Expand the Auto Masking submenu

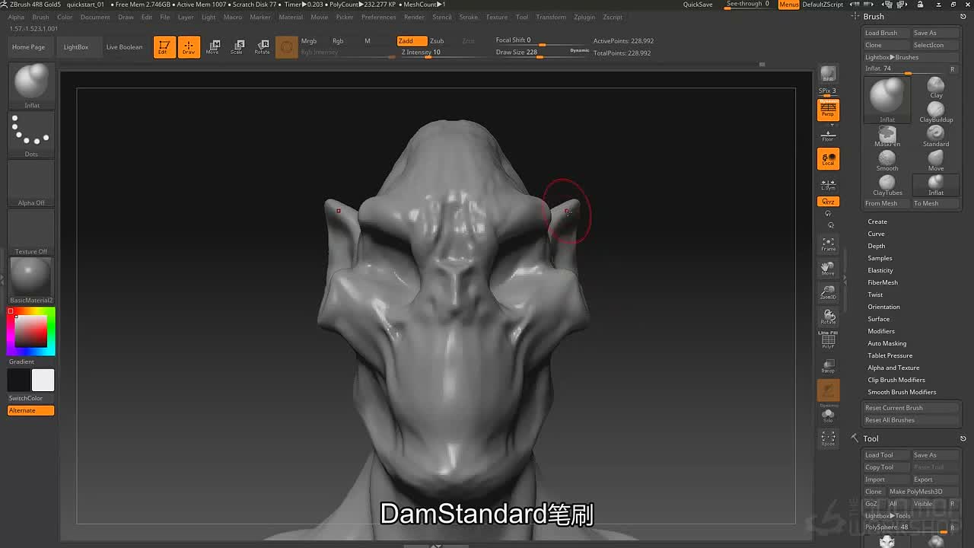pyautogui.click(x=887, y=343)
